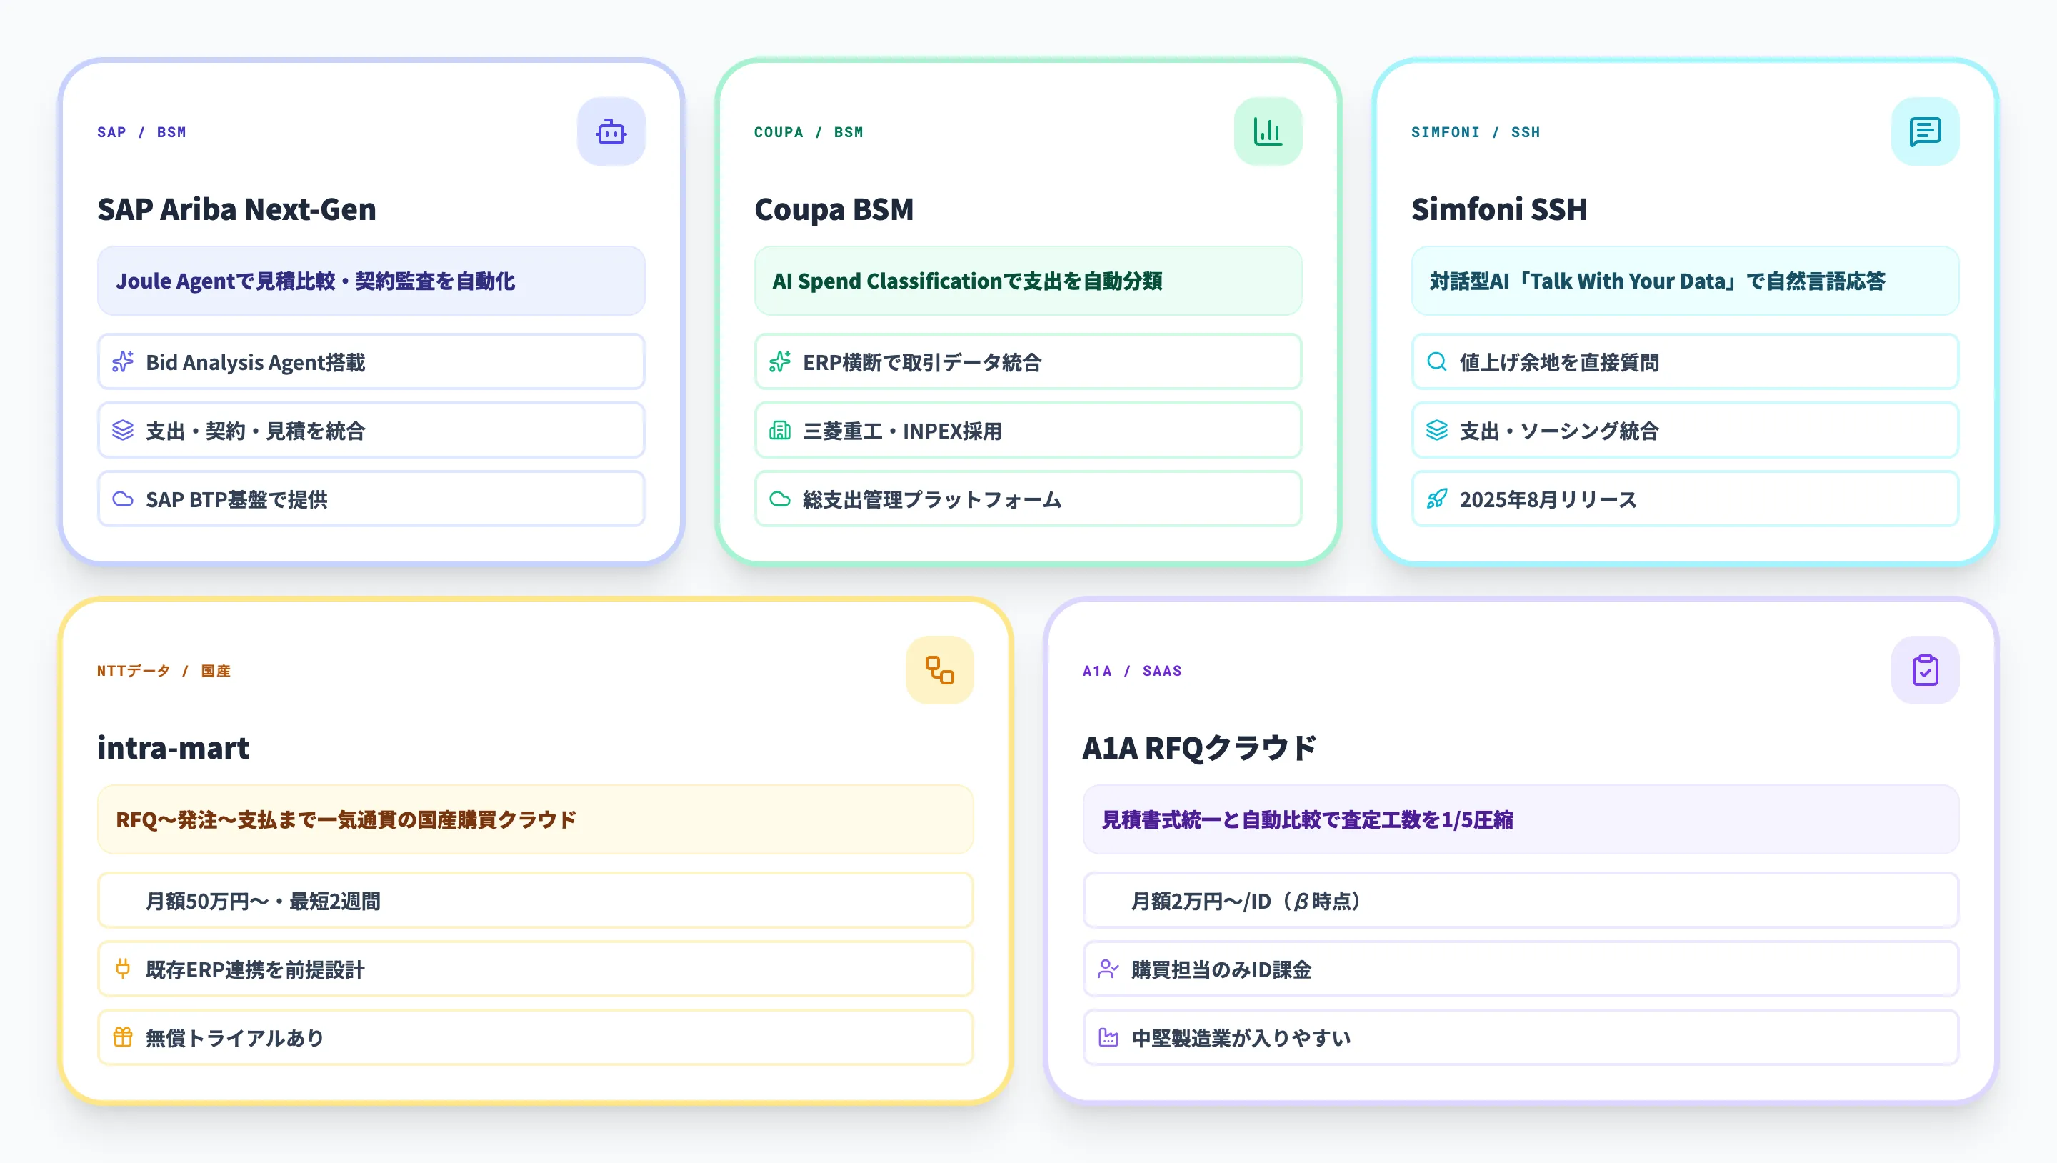2057x1163 pixels.
Task: Click the 2025年8月リリース text
Action: point(1548,500)
